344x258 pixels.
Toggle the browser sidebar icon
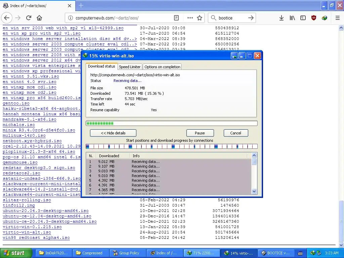pos(303,18)
